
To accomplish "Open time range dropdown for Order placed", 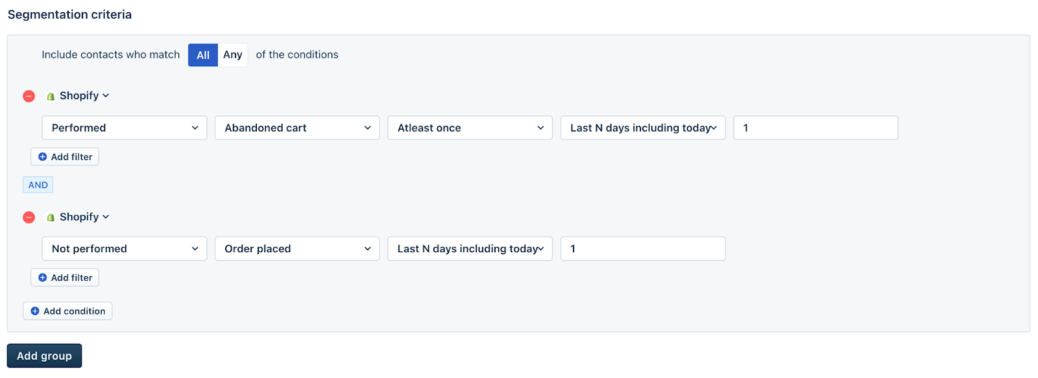I will click(470, 249).
